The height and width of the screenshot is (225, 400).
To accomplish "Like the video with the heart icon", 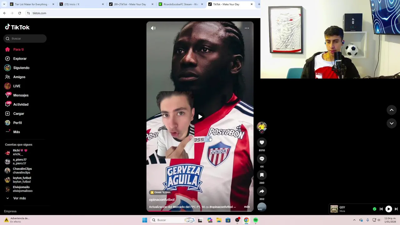I will (262, 142).
